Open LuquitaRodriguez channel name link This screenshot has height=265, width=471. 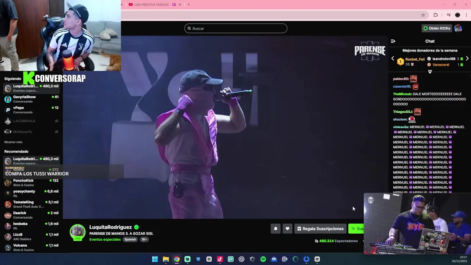110,227
